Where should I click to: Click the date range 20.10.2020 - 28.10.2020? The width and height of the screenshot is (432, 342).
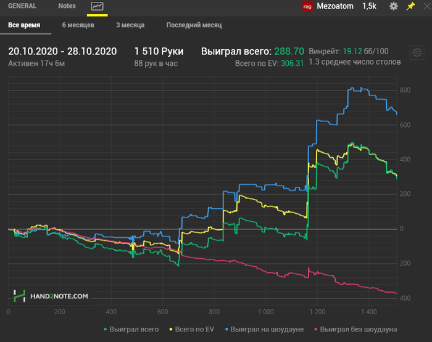[62, 51]
